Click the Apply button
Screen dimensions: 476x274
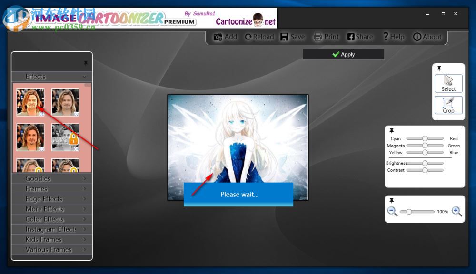point(343,54)
